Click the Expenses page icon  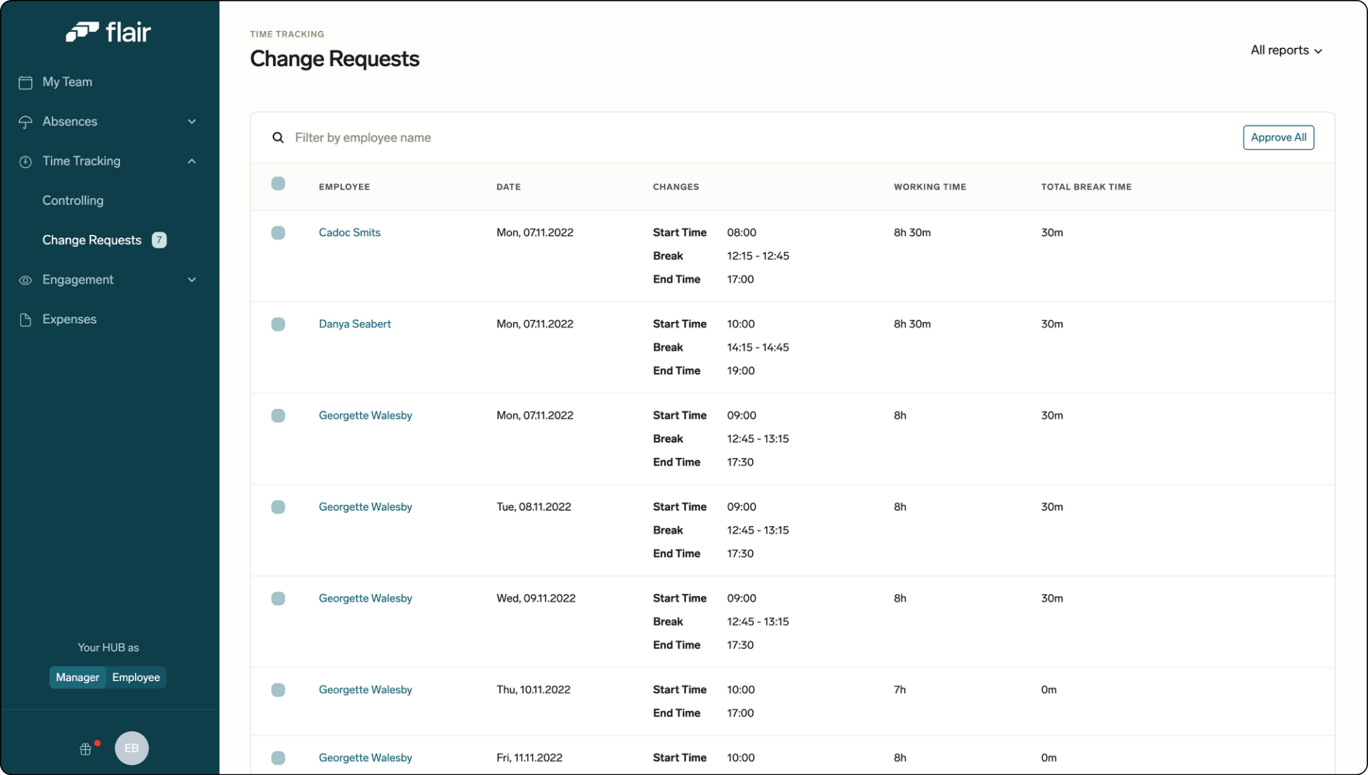pos(25,319)
